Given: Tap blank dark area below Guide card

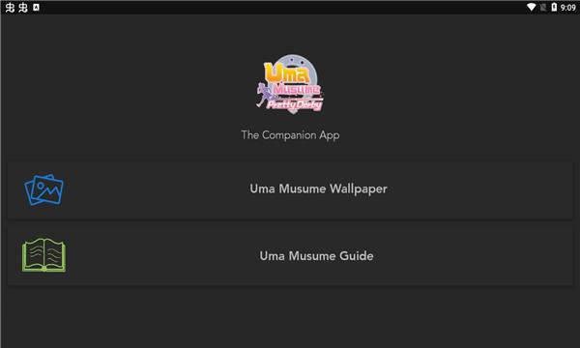Looking at the screenshot, I should pyautogui.click(x=290, y=318).
